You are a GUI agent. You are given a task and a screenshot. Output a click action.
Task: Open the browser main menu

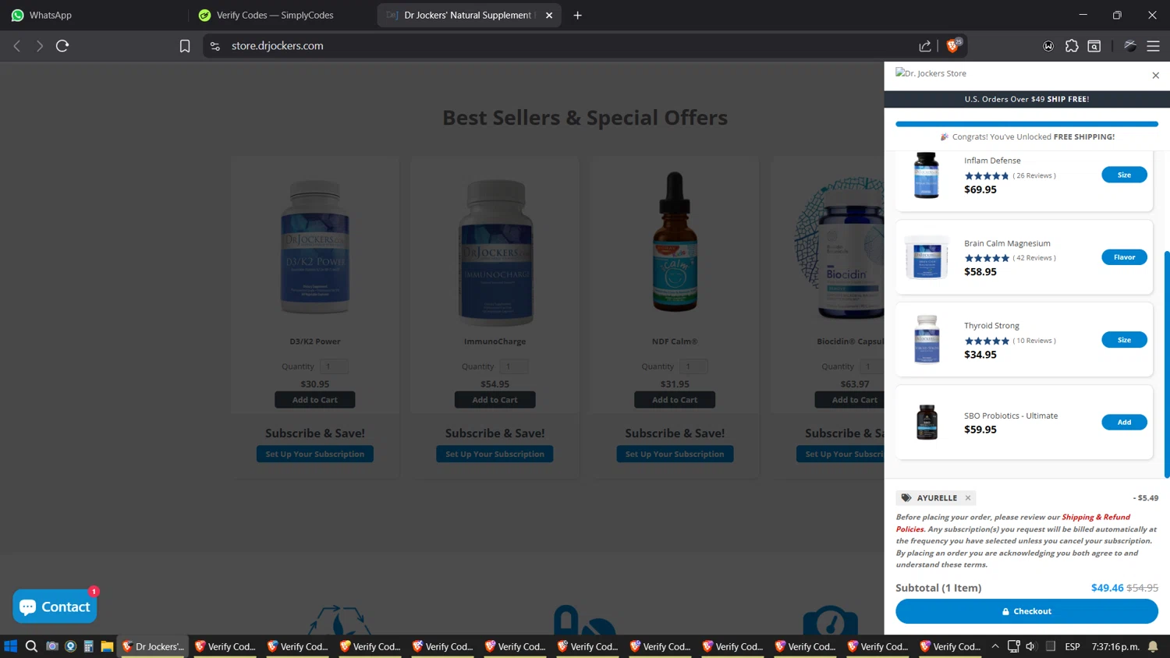(1153, 46)
